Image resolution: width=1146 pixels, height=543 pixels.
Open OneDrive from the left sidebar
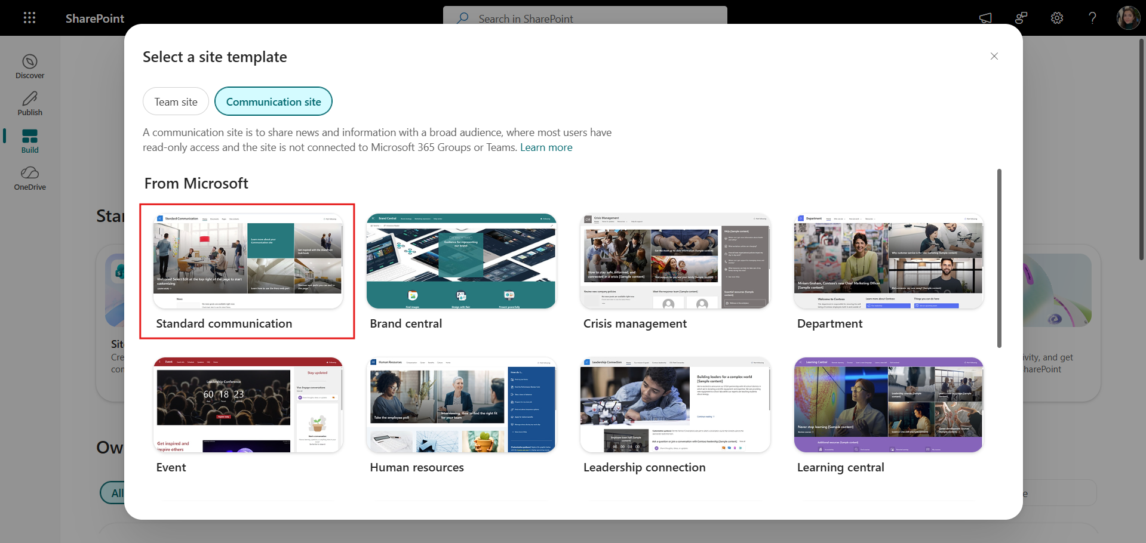coord(30,178)
